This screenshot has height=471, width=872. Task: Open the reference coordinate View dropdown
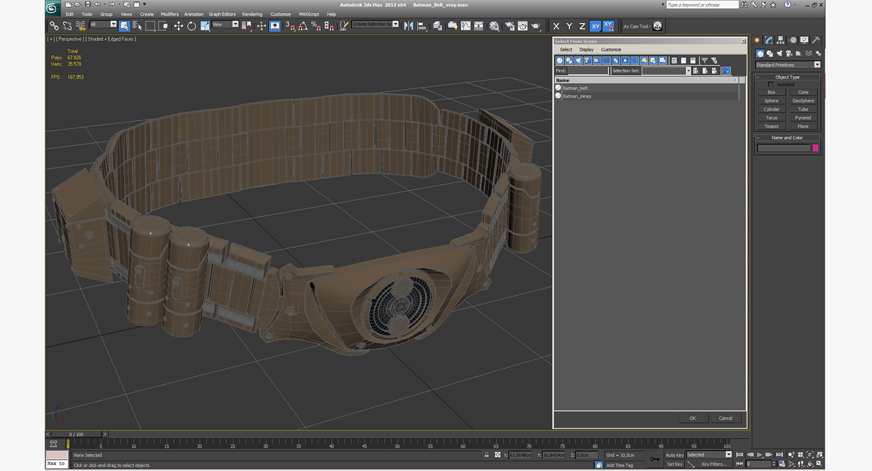(x=225, y=24)
